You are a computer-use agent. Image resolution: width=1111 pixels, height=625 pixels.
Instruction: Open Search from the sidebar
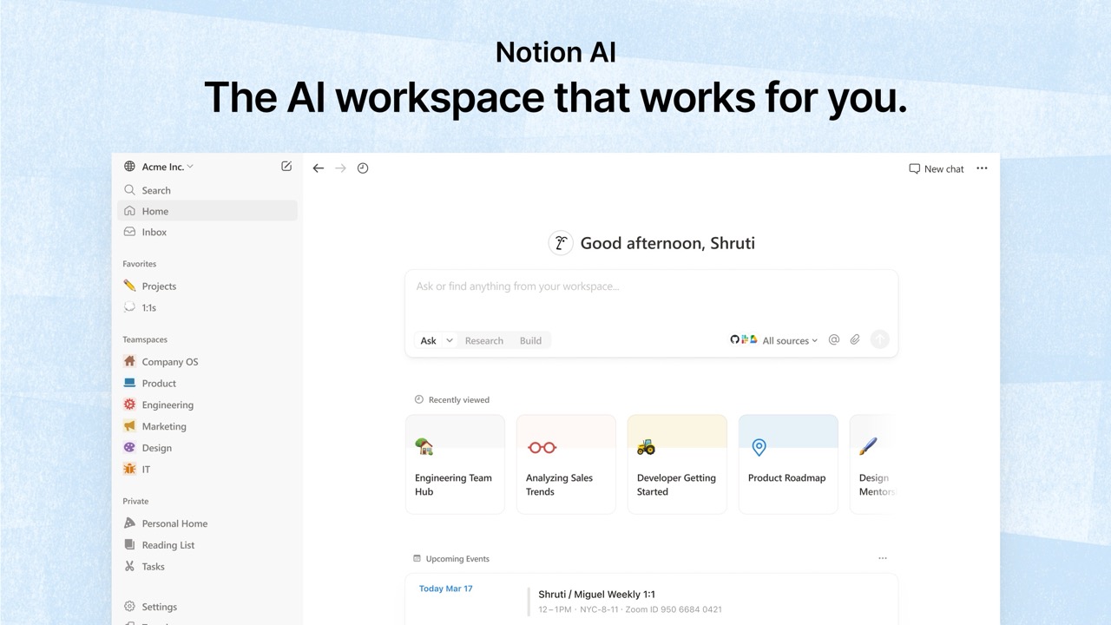pos(155,190)
